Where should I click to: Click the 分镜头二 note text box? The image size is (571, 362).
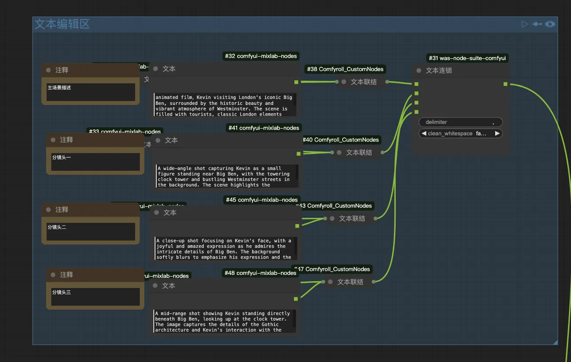[x=90, y=231]
